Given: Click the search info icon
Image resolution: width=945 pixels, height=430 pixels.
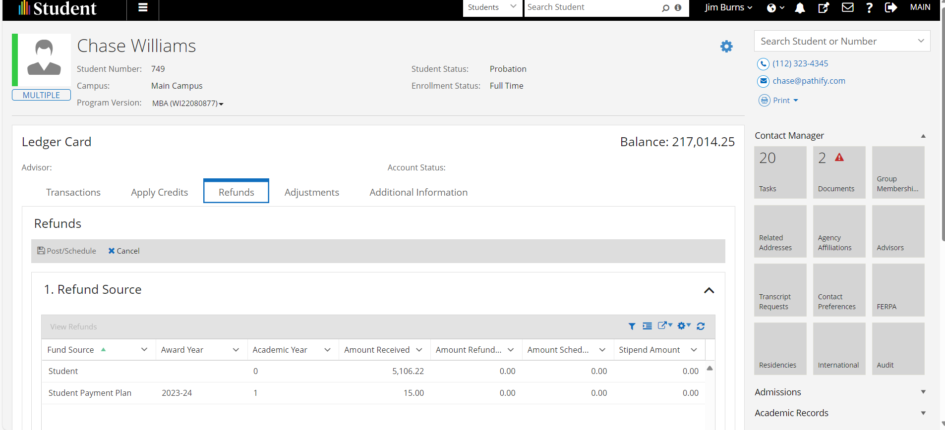Looking at the screenshot, I should [x=678, y=7].
